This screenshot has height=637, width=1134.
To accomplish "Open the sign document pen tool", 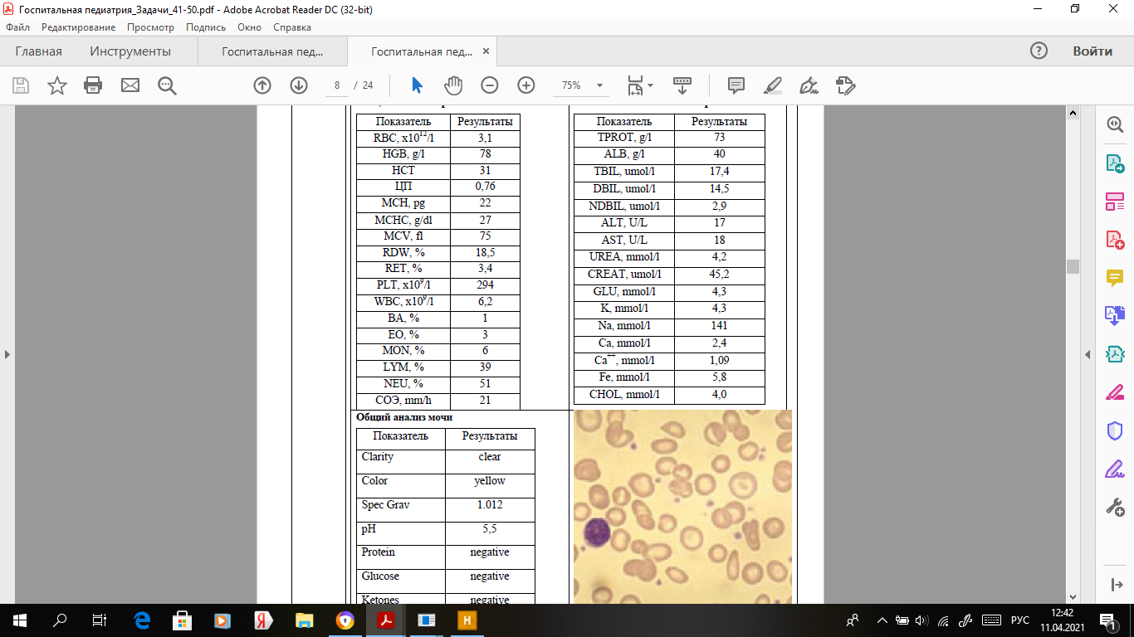I will (x=809, y=85).
